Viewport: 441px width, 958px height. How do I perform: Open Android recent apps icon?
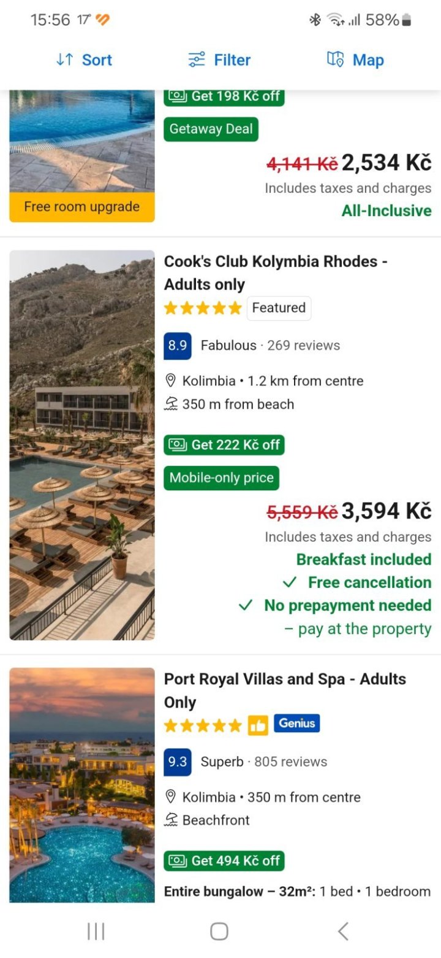pos(96,931)
